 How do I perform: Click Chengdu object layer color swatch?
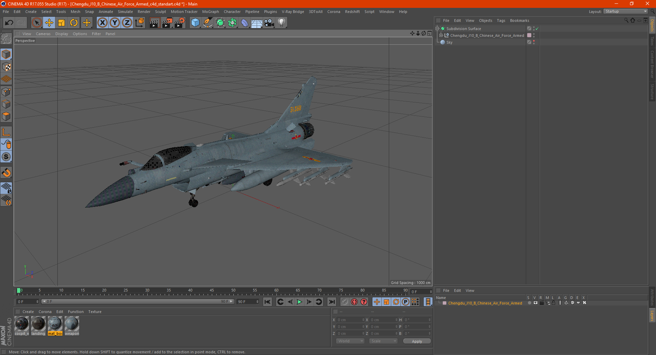pos(529,35)
